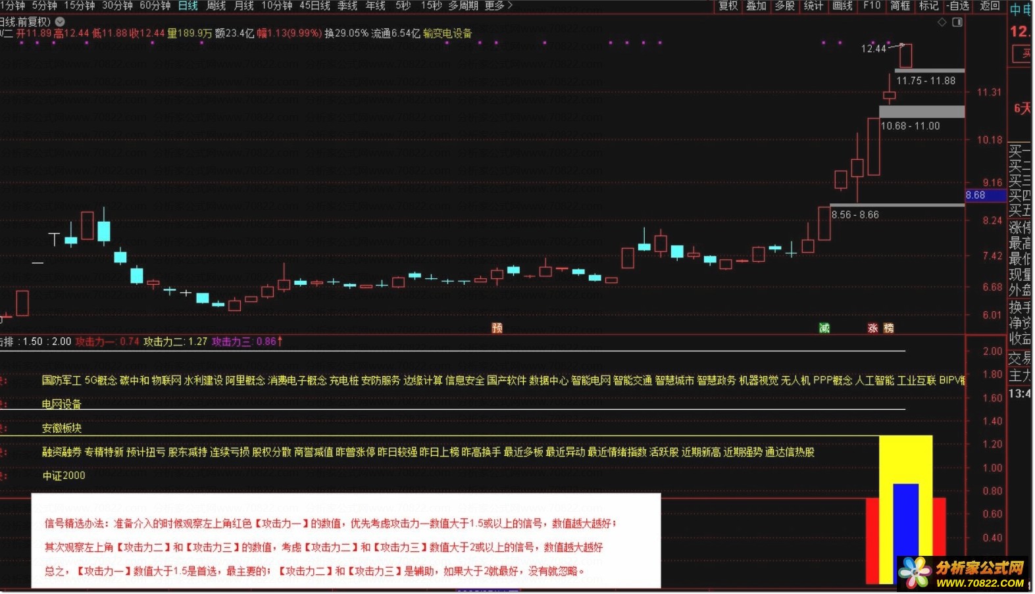Screen dimensions: 1035x594
Task: Select the 季线 quarterly tab
Action: [347, 5]
